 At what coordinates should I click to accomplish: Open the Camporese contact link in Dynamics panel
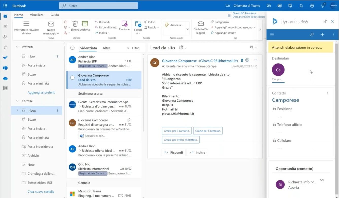pyautogui.click(x=285, y=100)
